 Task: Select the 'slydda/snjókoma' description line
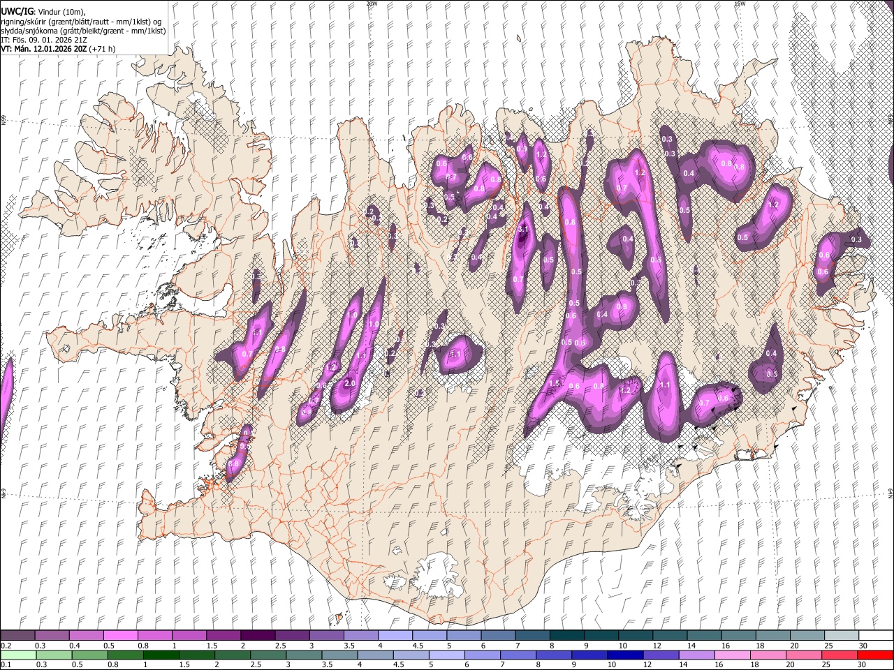pos(83,31)
